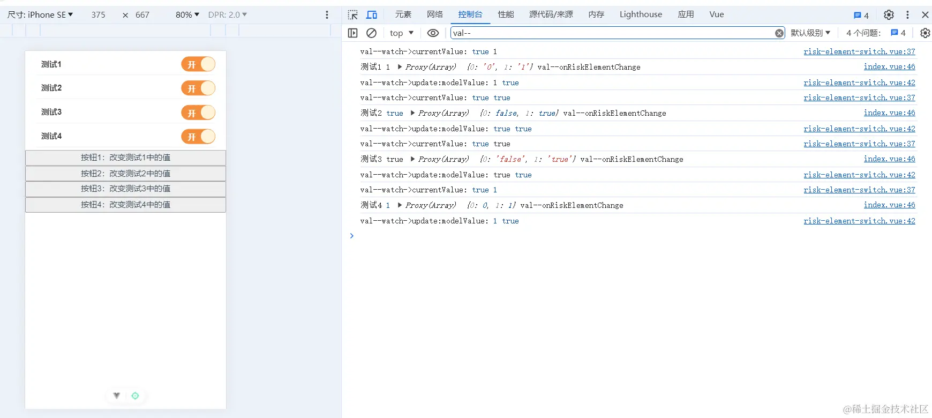Click the green target icon at the page bottom

[x=135, y=396]
